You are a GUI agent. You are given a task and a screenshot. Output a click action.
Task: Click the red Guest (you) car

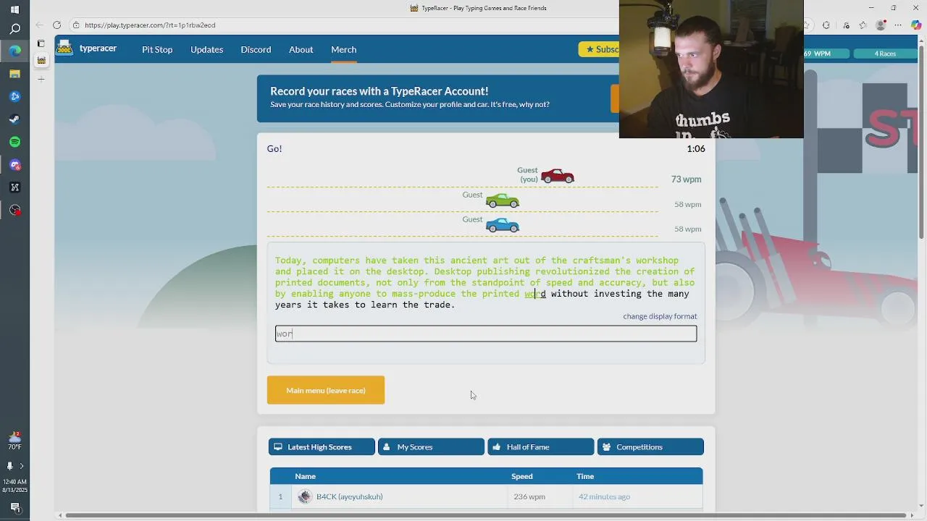coord(557,176)
